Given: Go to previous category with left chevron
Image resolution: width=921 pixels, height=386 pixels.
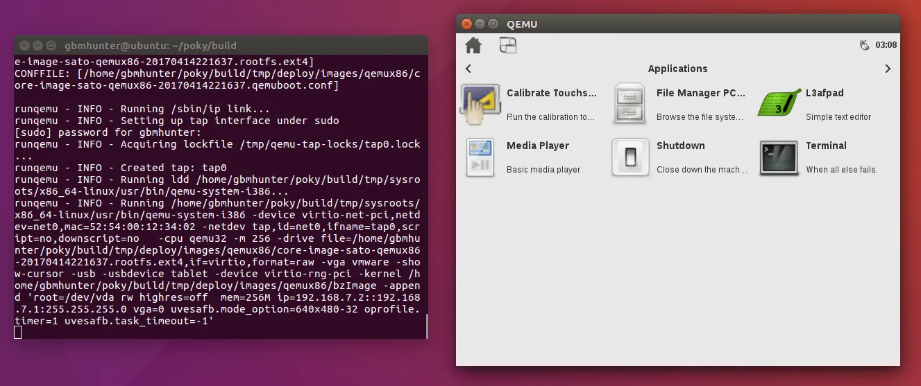Looking at the screenshot, I should 468,69.
